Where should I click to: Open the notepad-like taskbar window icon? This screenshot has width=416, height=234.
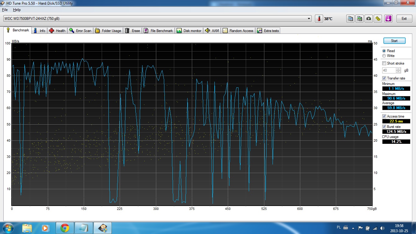(x=83, y=228)
